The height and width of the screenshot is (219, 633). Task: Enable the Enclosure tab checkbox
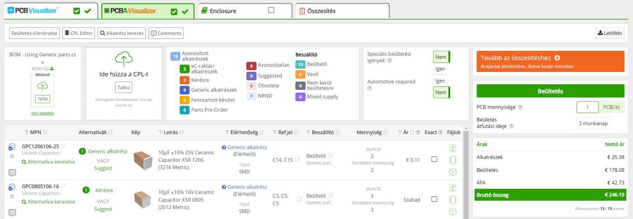click(271, 10)
